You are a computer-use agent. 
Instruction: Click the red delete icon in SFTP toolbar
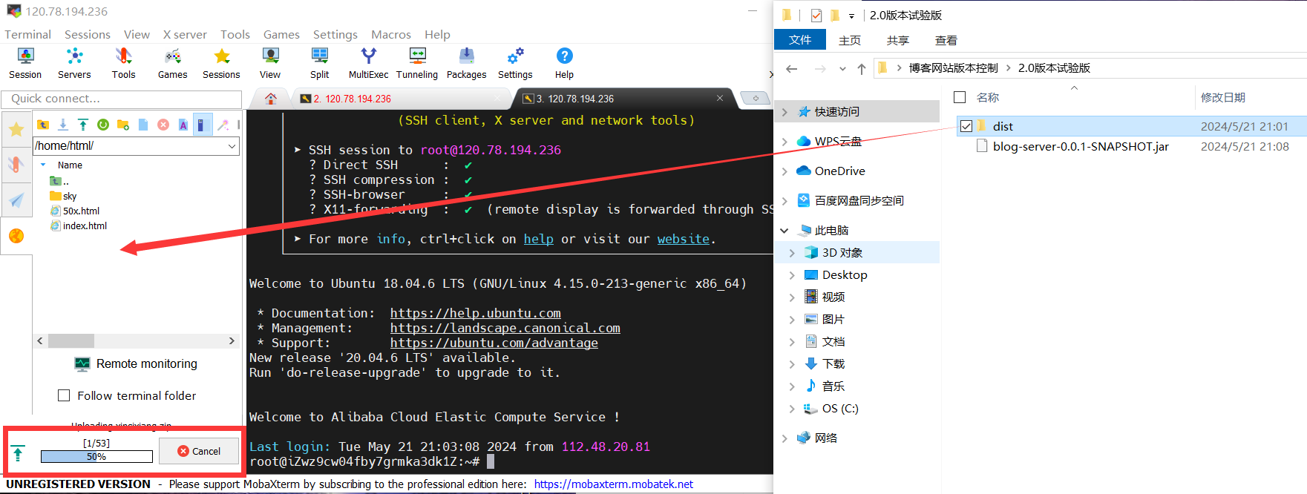point(163,125)
